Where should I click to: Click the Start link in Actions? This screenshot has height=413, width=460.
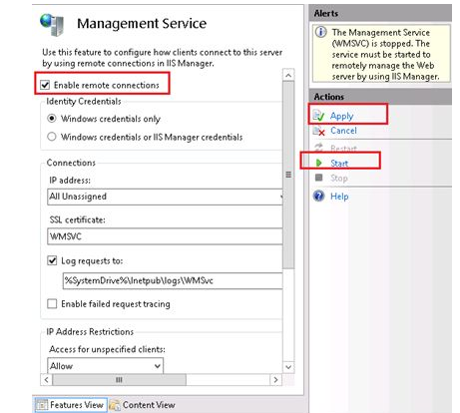coord(339,163)
